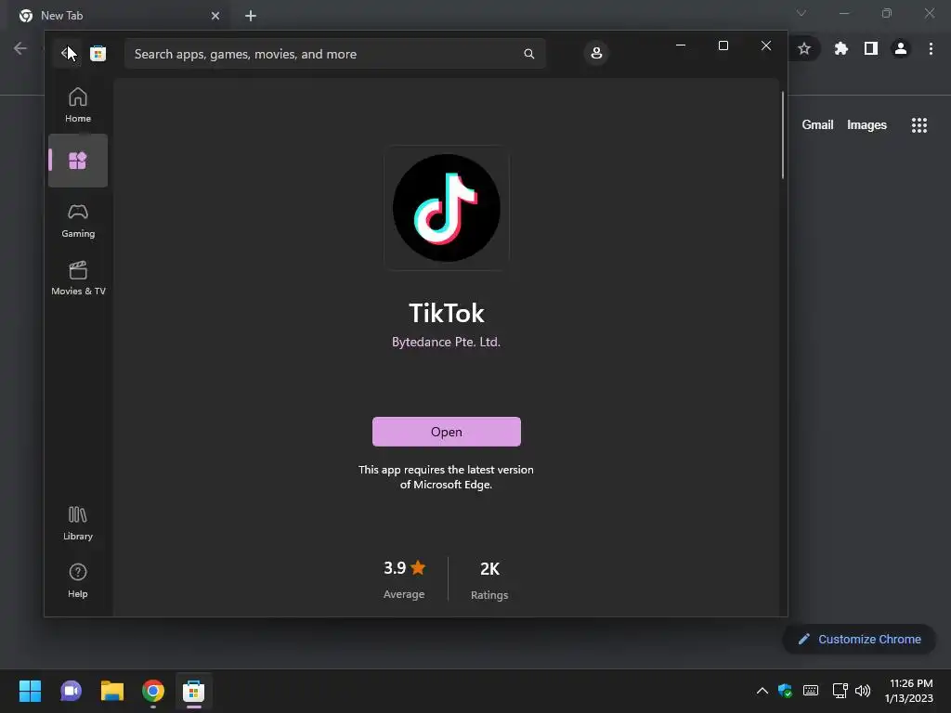Open the clock and date
The image size is (951, 713).
point(908,691)
